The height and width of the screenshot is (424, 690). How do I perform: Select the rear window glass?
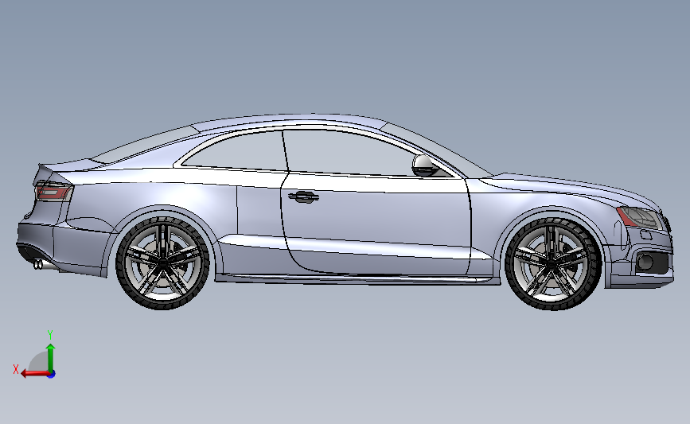click(x=145, y=143)
